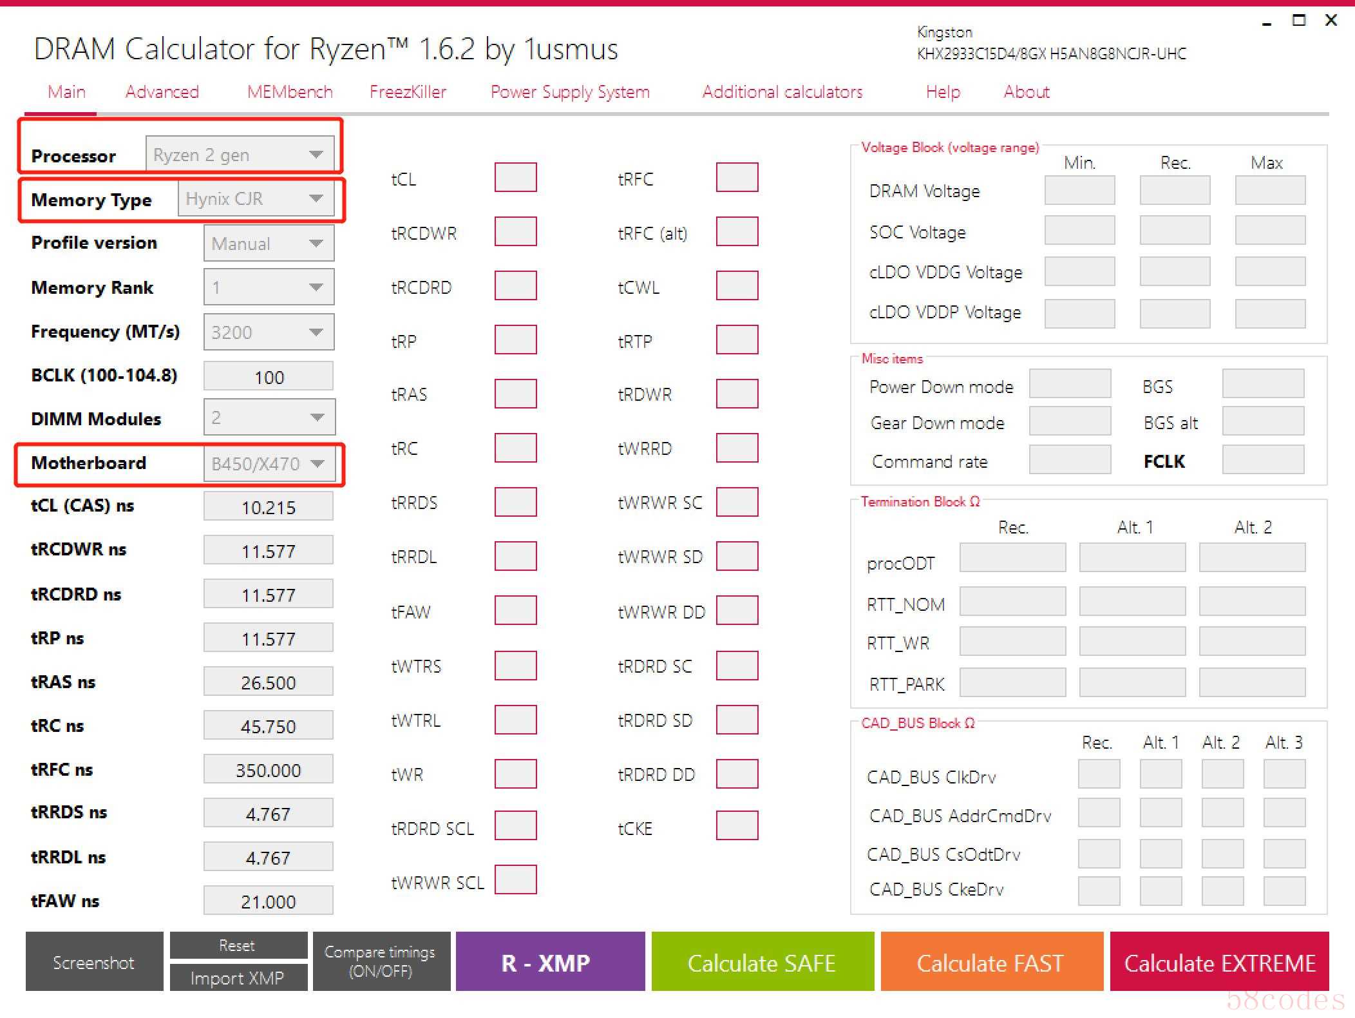Open the Additional calculators tab

point(782,91)
